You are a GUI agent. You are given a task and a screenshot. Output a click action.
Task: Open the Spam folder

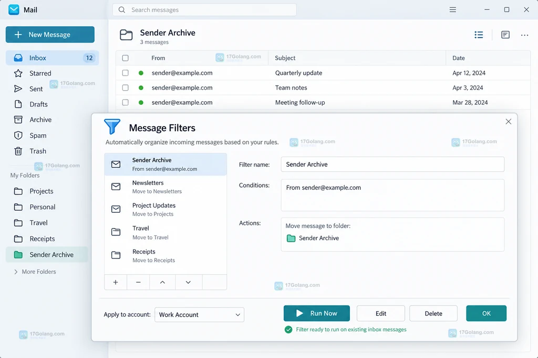38,135
